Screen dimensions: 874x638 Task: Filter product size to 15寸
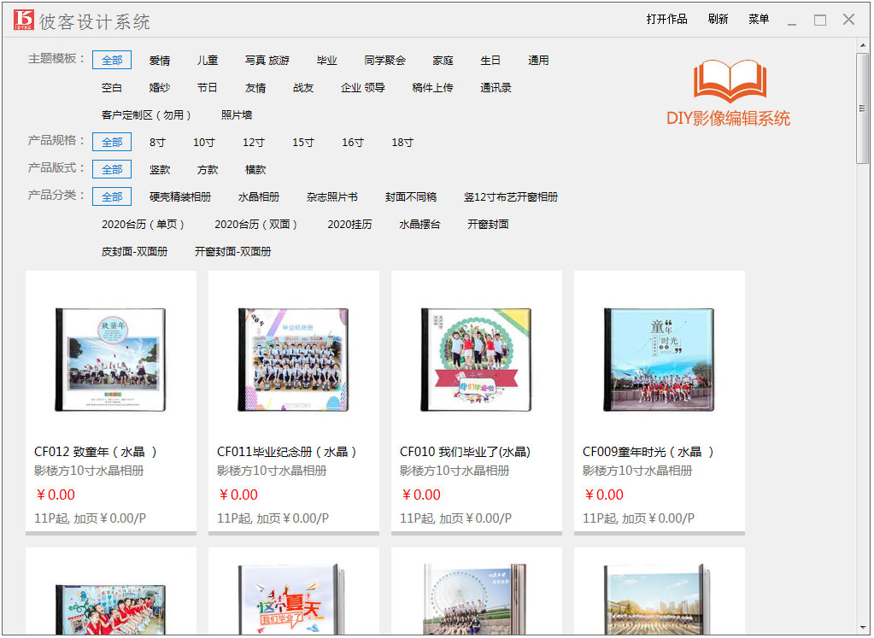pos(303,142)
